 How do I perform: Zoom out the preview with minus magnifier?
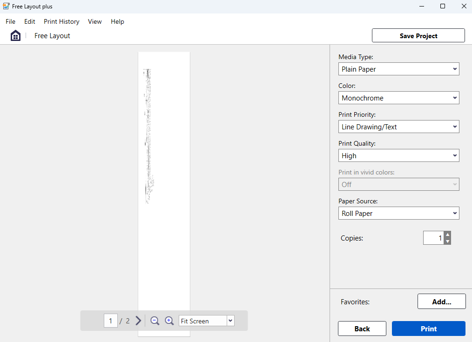tap(155, 321)
